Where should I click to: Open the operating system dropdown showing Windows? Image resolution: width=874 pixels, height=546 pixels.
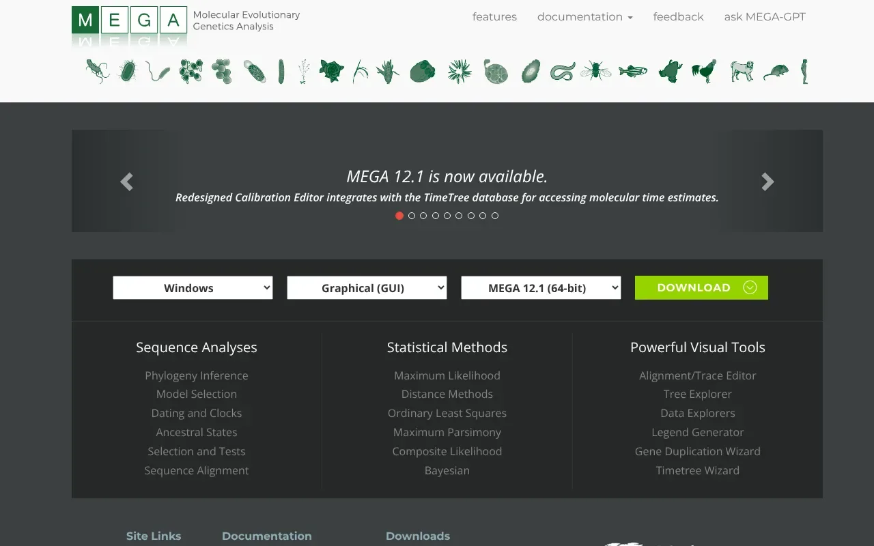(193, 287)
